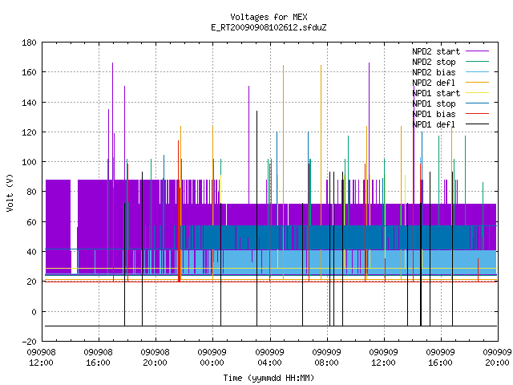This screenshot has height=385, width=513.
Task: Select the 'NPD2 stop' legend label
Action: [434, 62]
